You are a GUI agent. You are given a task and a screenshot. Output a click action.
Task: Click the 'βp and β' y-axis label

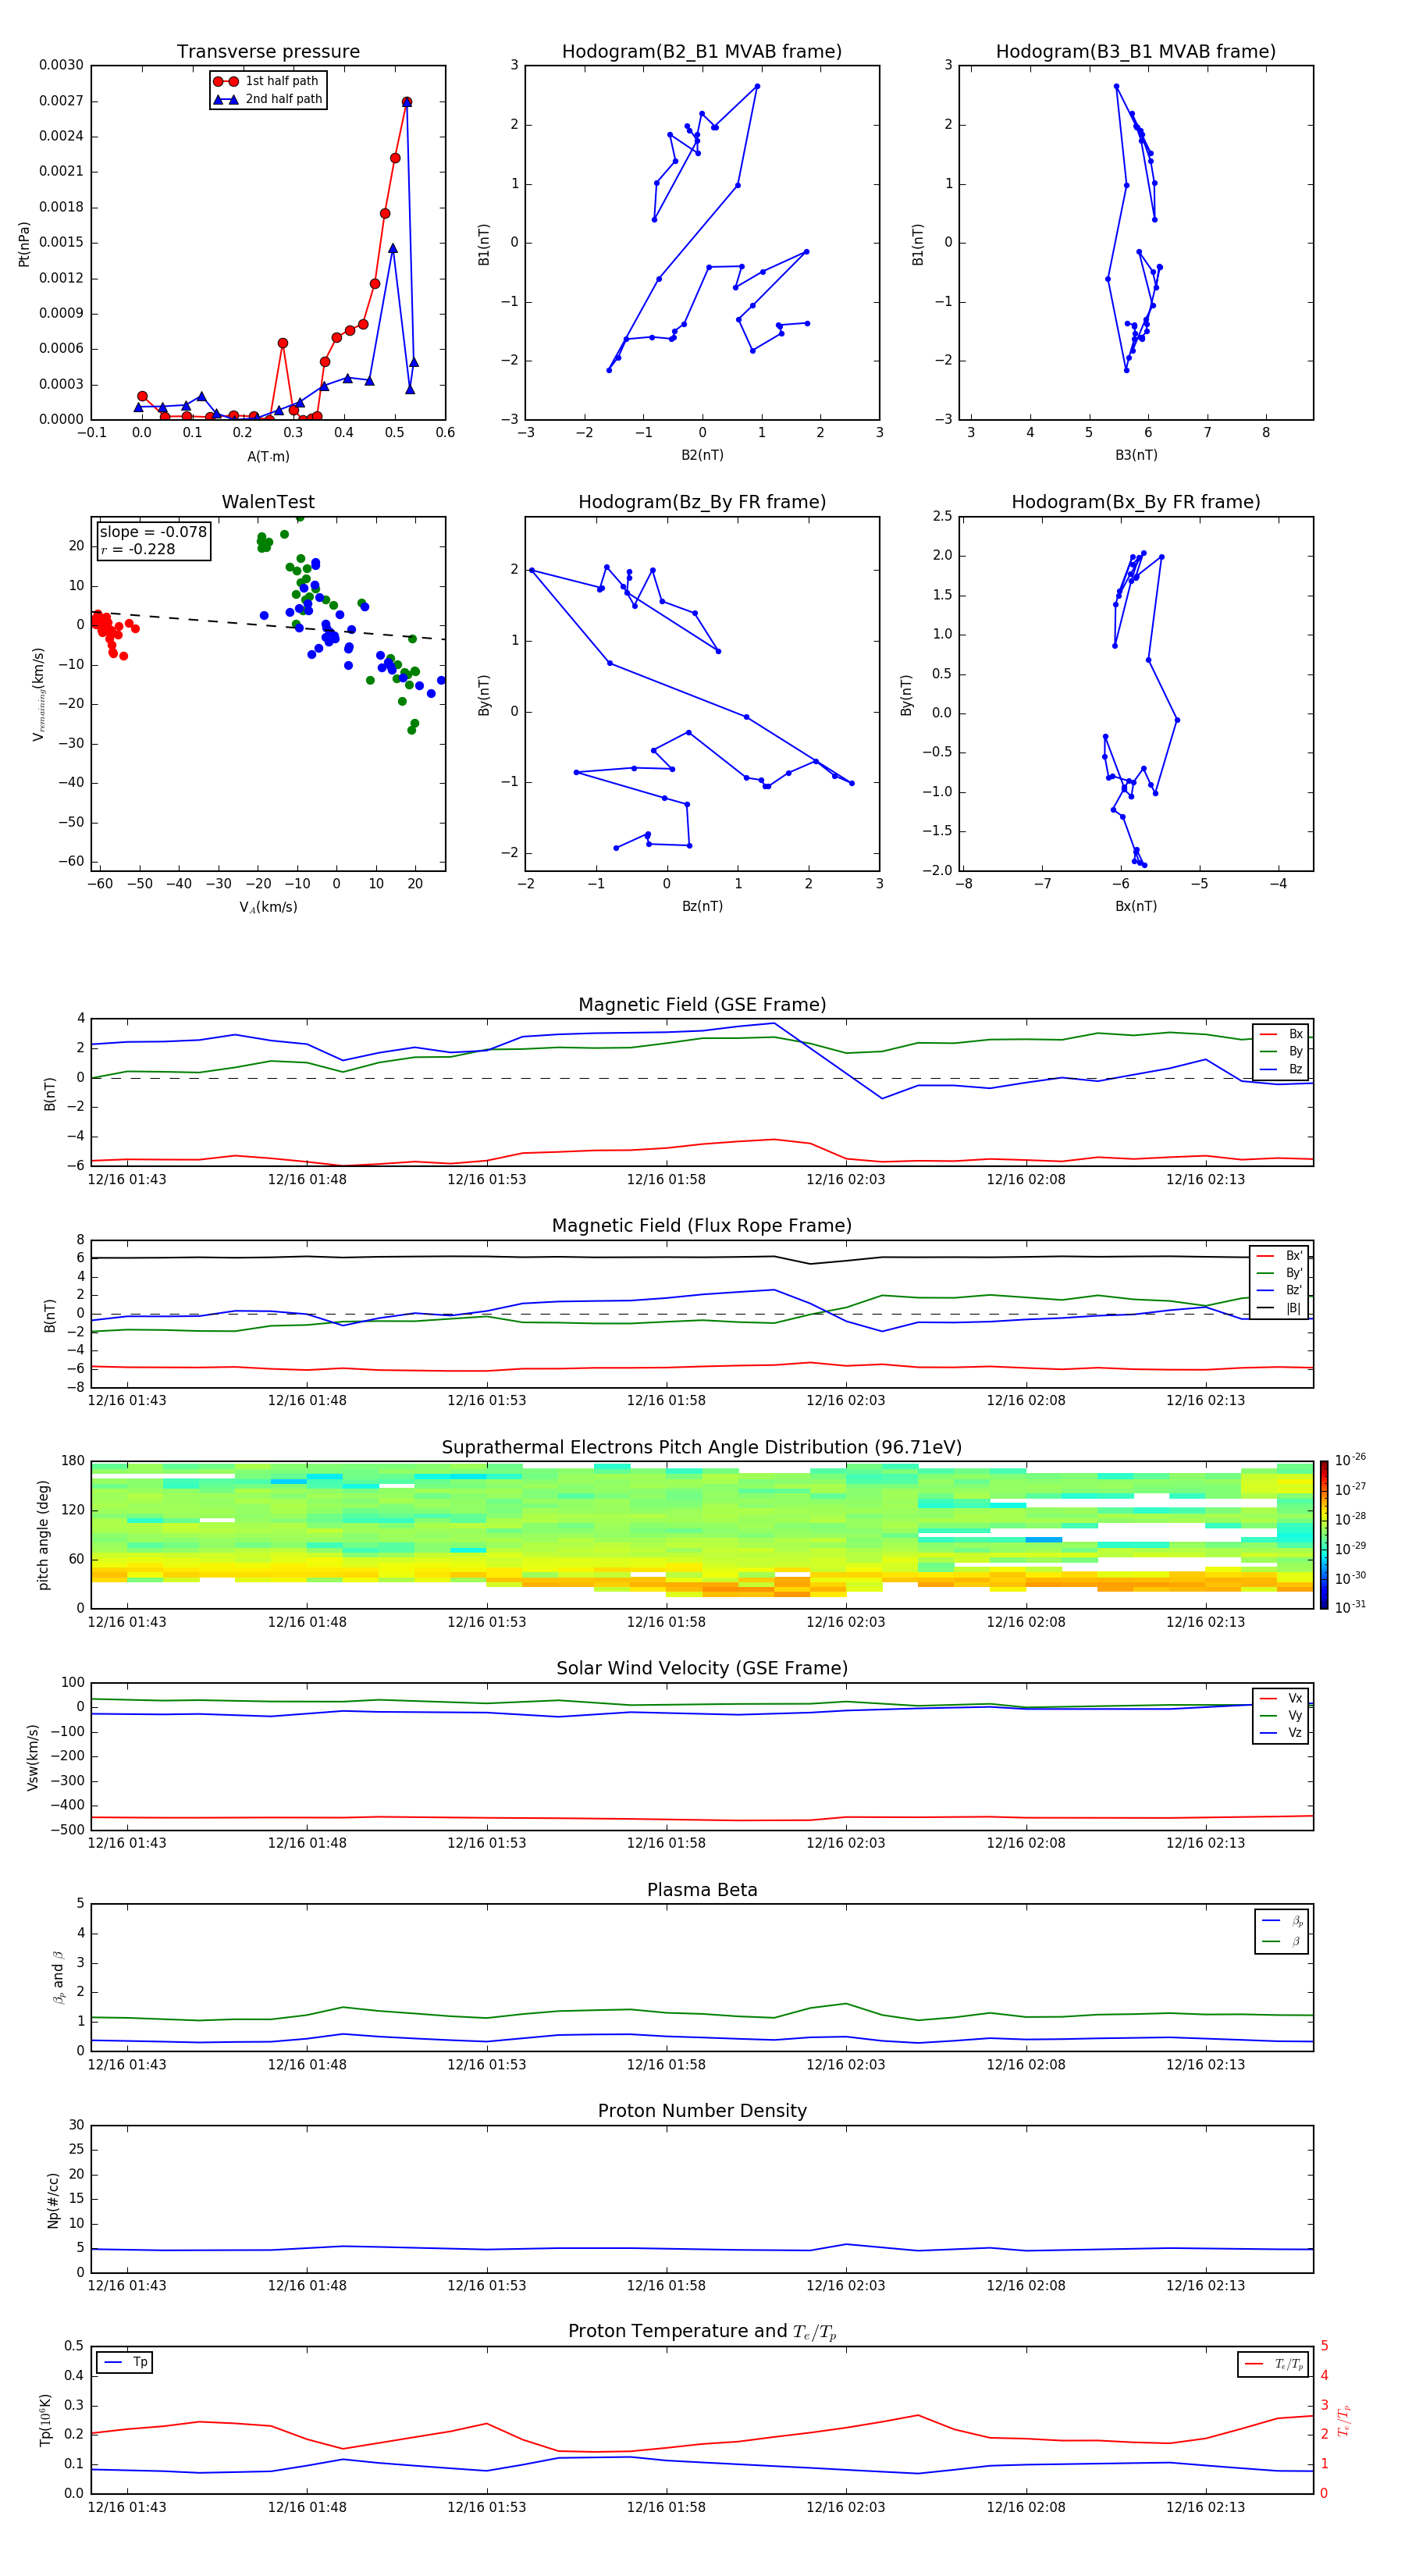[58, 1977]
